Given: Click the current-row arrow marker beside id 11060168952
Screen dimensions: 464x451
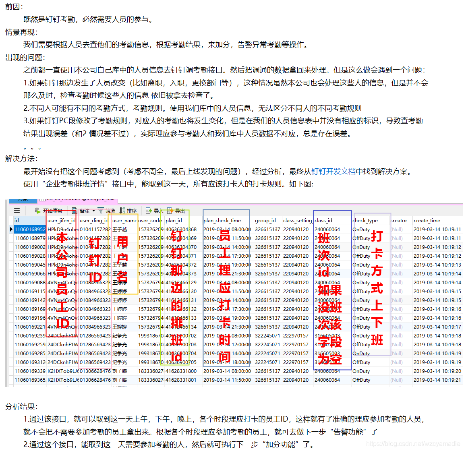Looking at the screenshot, I should coord(11,230).
